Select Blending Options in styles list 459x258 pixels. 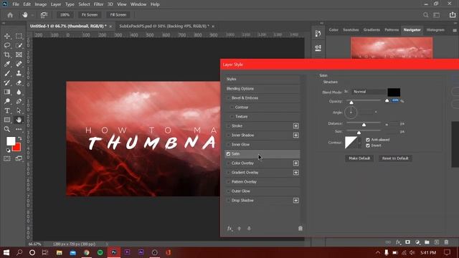(x=262, y=89)
